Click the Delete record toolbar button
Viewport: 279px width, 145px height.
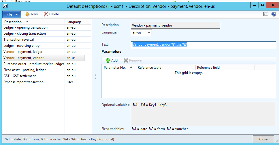[51, 14]
